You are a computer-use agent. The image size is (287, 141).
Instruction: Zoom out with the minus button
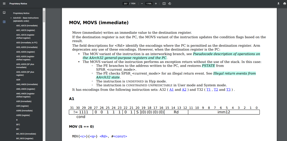coord(142,3)
